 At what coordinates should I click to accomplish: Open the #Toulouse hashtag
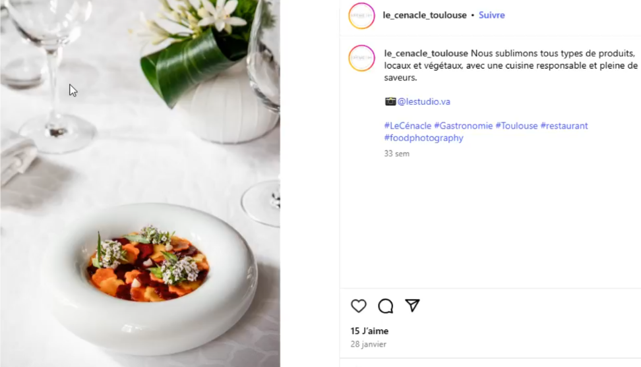pyautogui.click(x=516, y=126)
